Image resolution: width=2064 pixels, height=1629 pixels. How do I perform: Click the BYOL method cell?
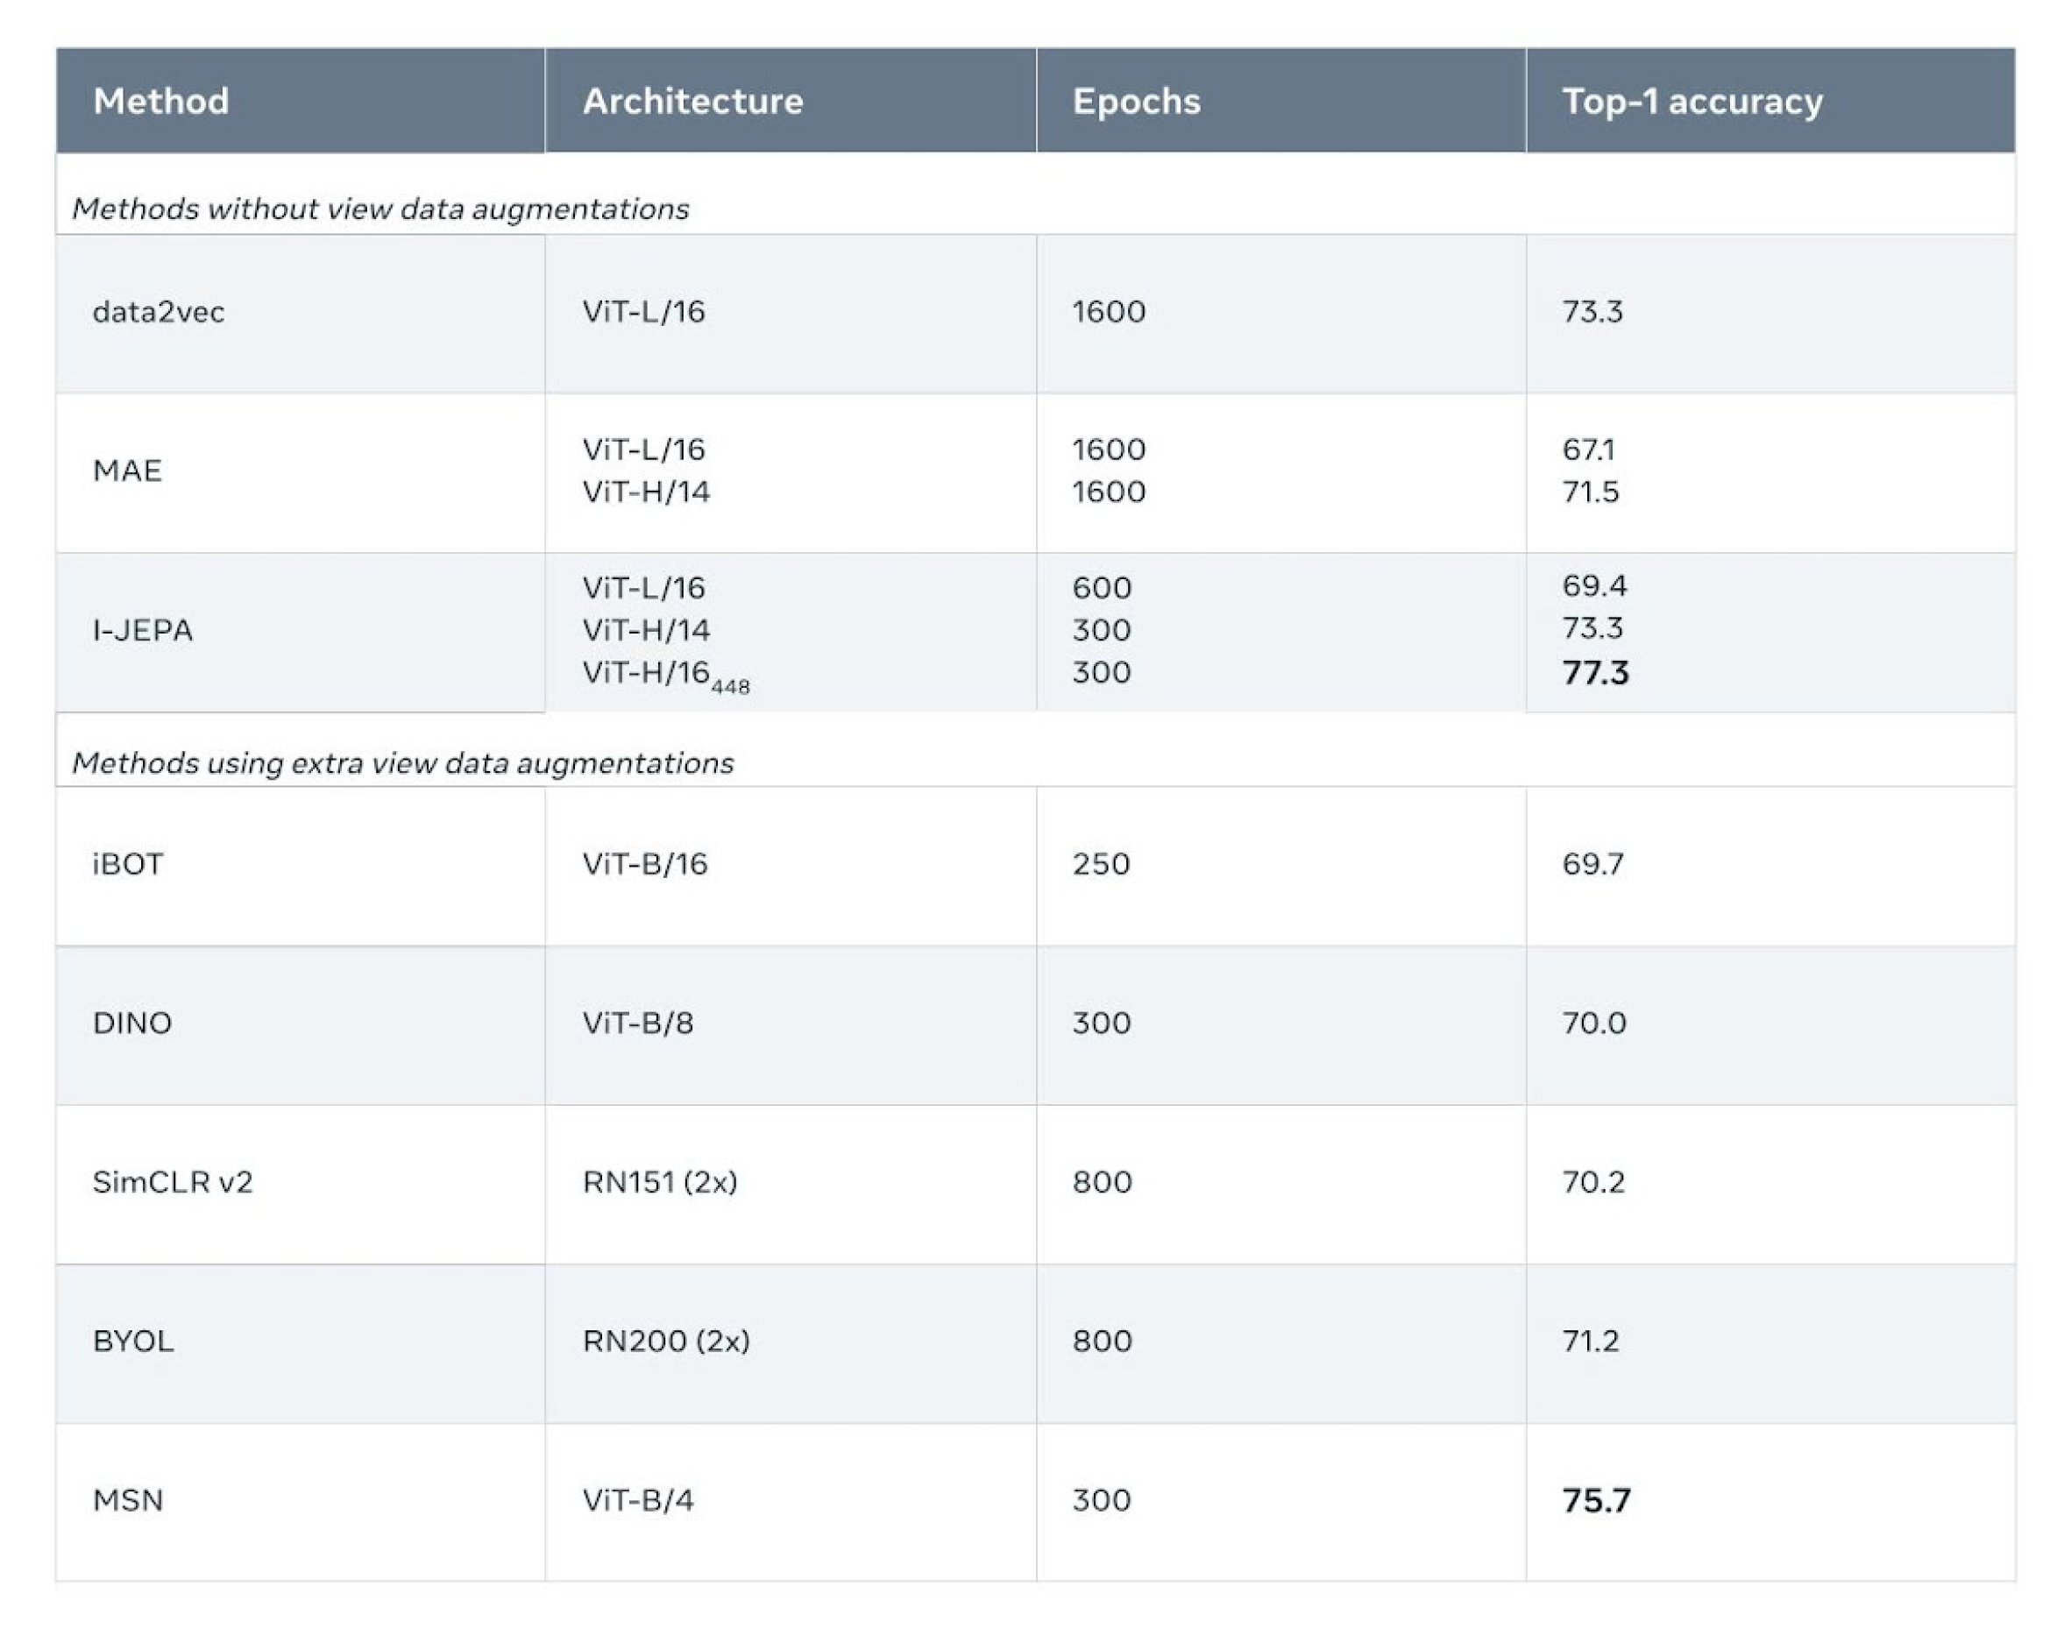[132, 1341]
